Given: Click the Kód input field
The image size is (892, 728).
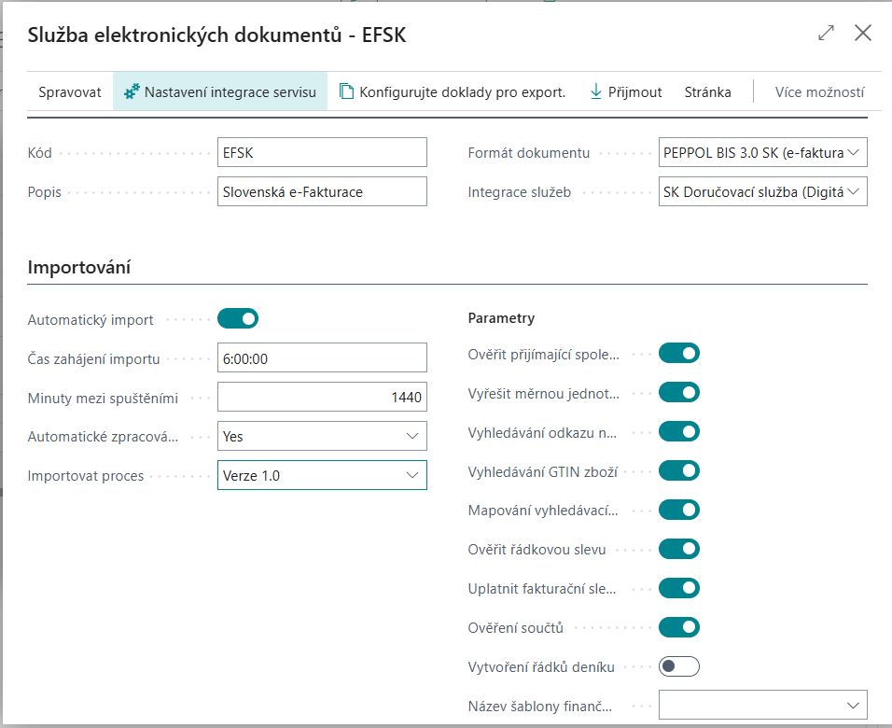Looking at the screenshot, I should [322, 152].
